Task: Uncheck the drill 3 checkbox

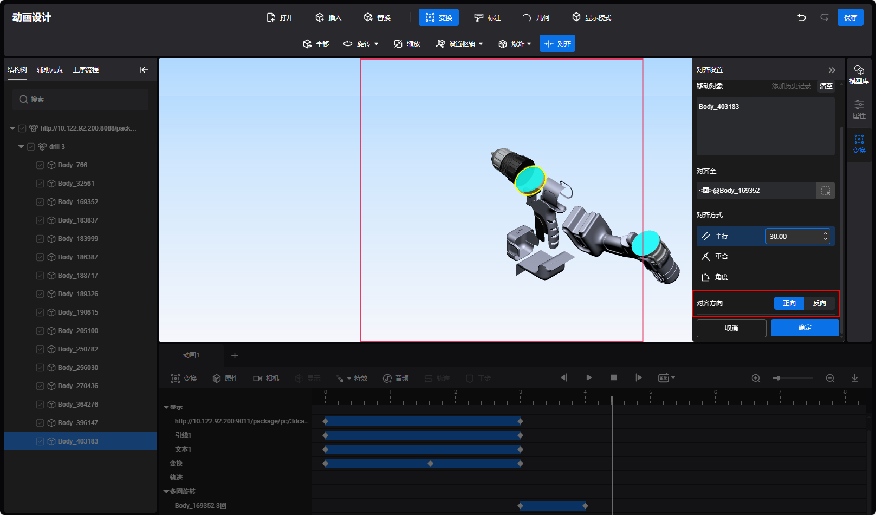Action: click(x=31, y=147)
